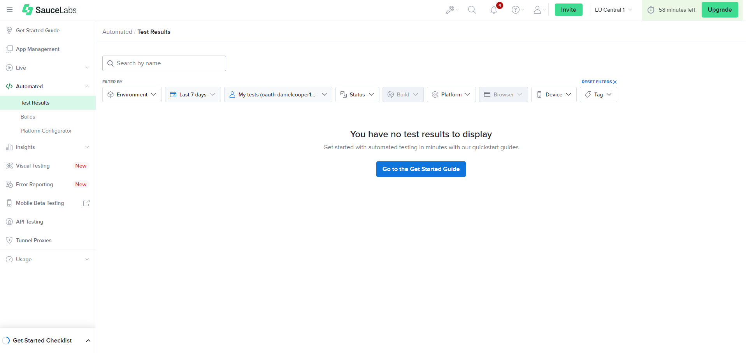The image size is (746, 353).
Task: Expand the Usage section chevron
Action: [87, 259]
